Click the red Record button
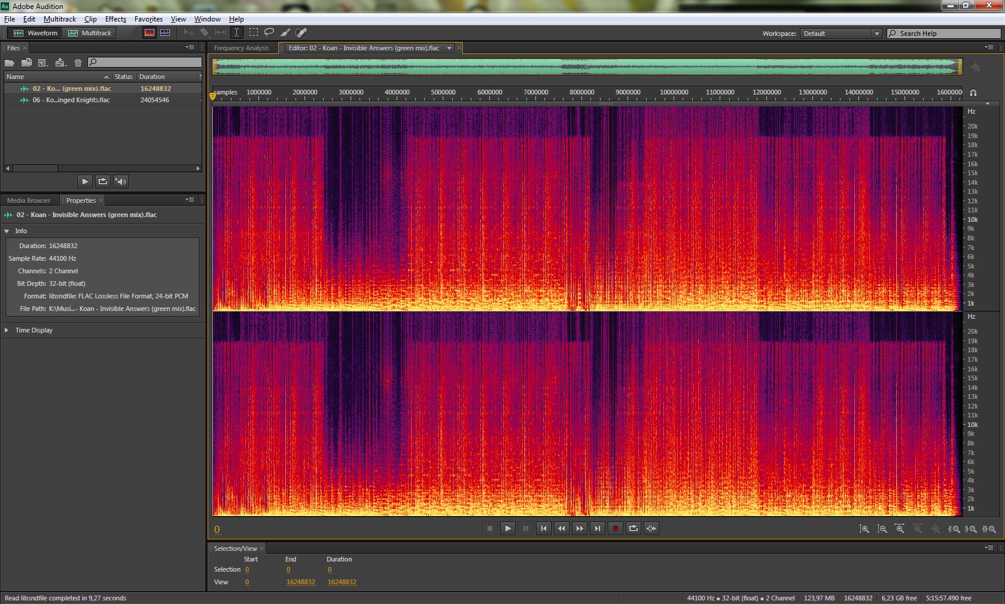This screenshot has height=604, width=1005. click(616, 528)
